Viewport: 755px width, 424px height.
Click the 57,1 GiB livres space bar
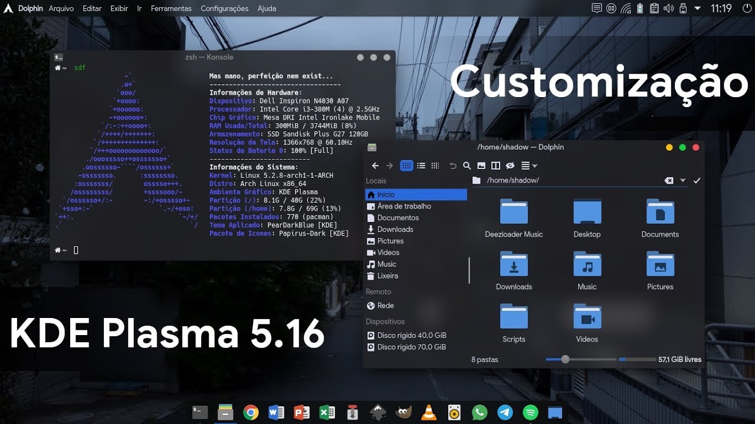click(x=660, y=359)
